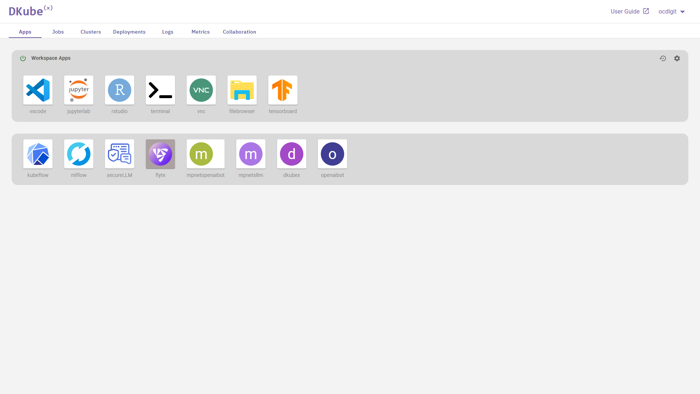The image size is (700, 394).
Task: Open the filebrowser app
Action: [x=242, y=90]
